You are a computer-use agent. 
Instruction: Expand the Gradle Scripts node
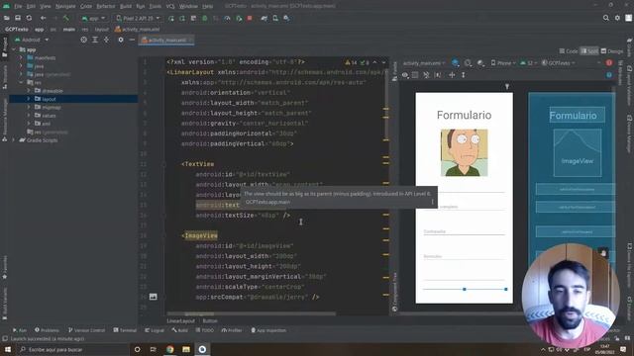(13, 140)
